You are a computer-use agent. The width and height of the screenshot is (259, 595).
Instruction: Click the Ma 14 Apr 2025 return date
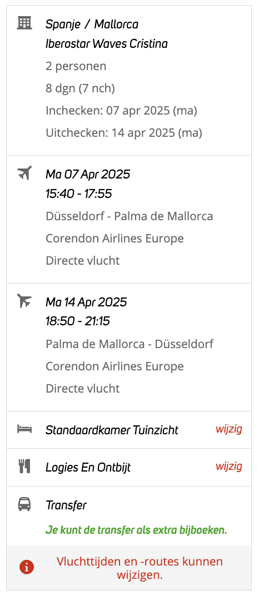tap(86, 302)
